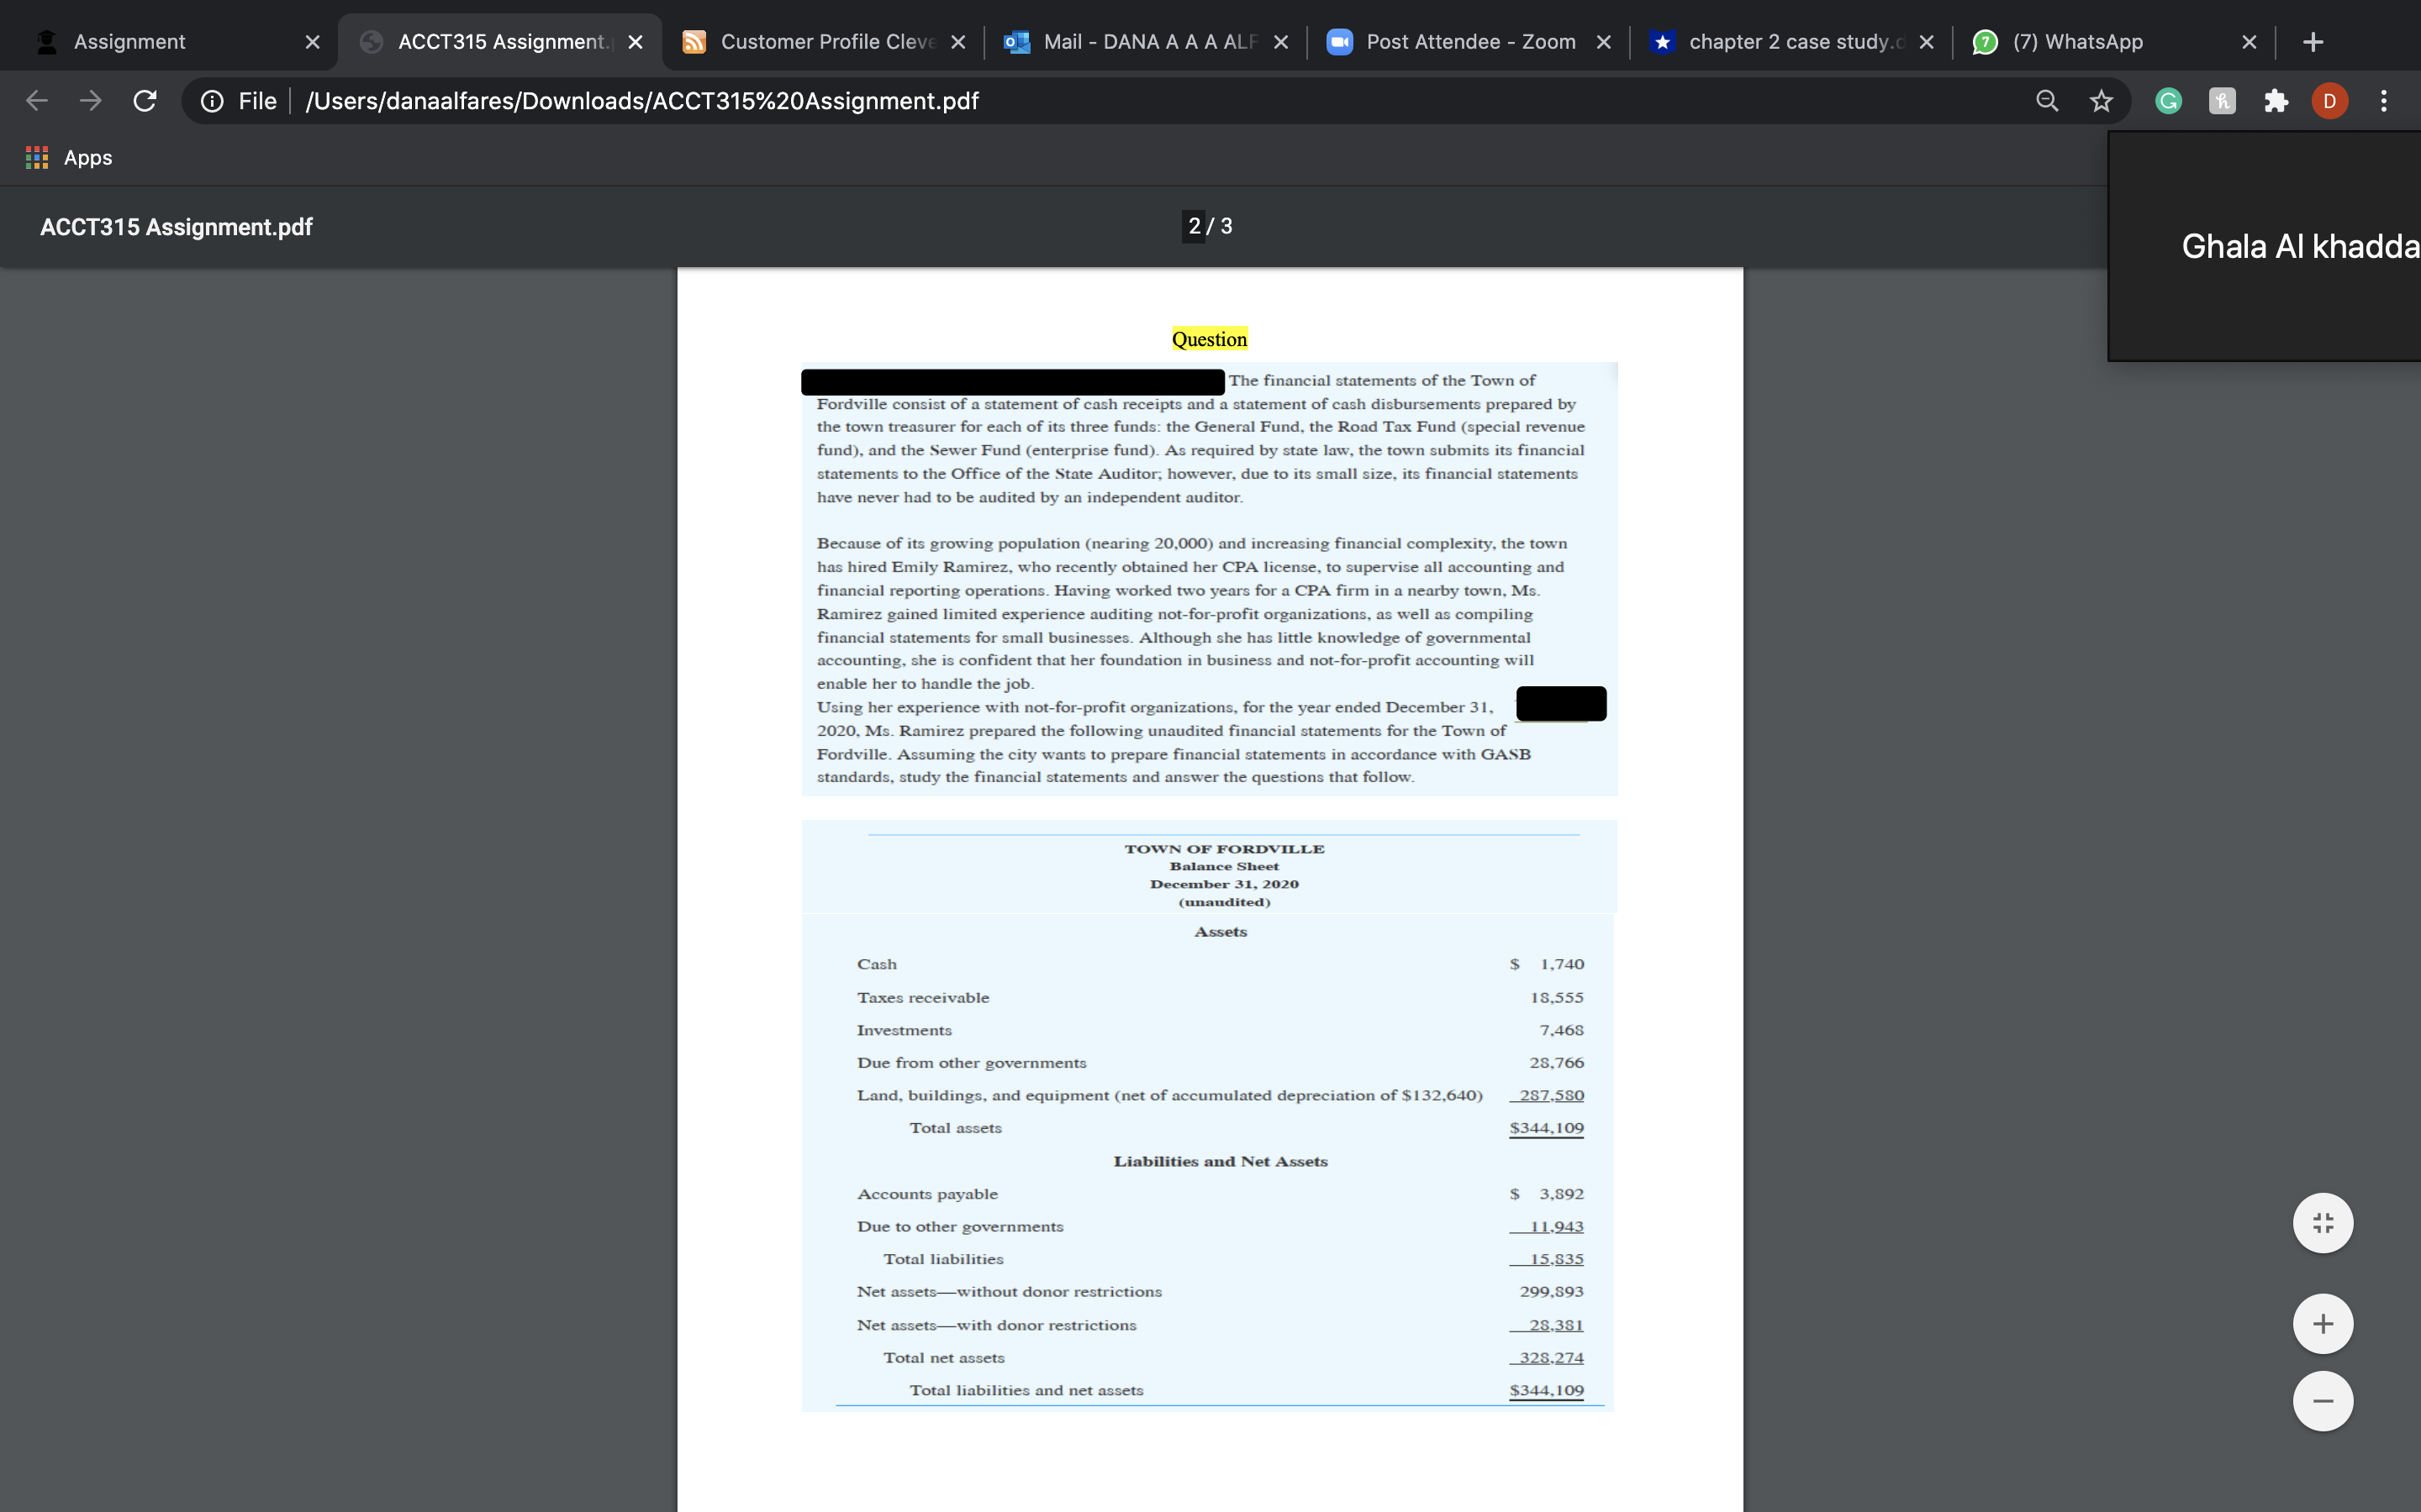Open the Apps shortcut in the bookmarks bar
This screenshot has width=2421, height=1512.
pos(69,157)
